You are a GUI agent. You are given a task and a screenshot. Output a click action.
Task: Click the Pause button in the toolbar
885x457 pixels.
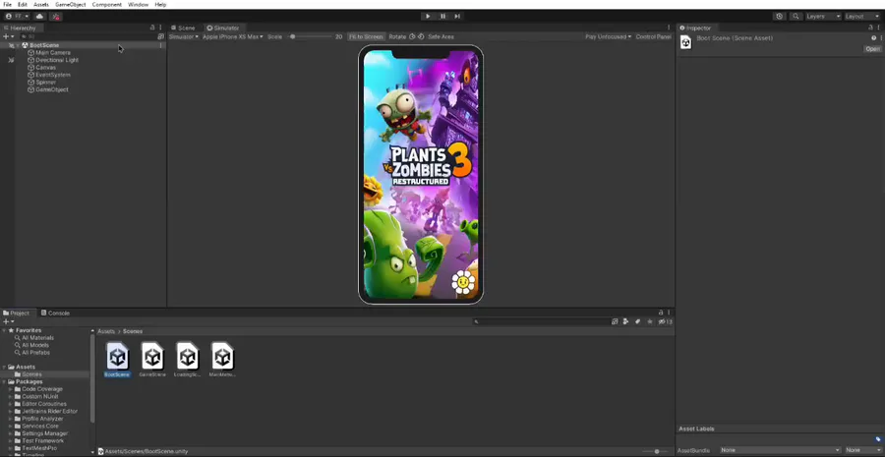[443, 17]
